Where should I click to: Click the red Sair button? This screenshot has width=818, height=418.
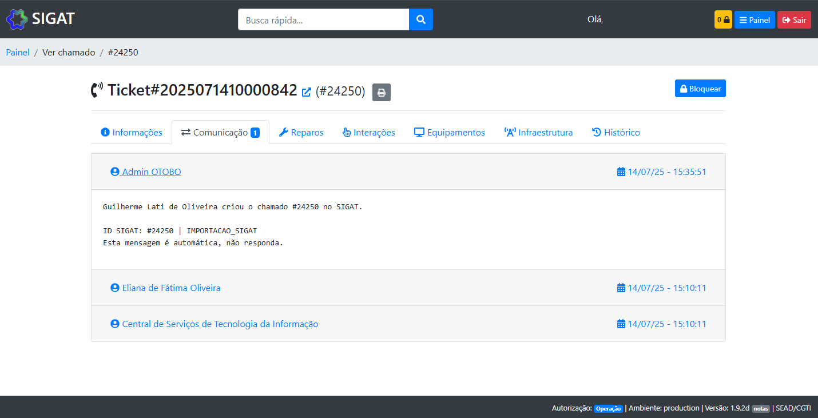[794, 19]
